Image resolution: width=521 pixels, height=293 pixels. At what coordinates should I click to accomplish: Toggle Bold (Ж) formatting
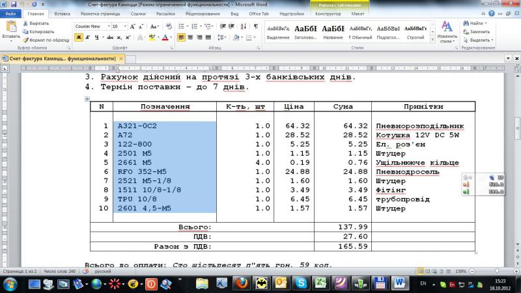pyautogui.click(x=78, y=38)
